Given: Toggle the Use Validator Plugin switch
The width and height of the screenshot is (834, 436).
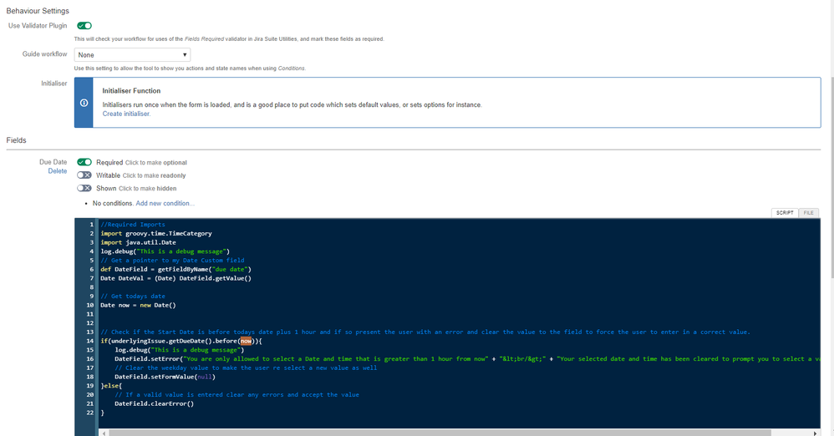Looking at the screenshot, I should click(84, 26).
